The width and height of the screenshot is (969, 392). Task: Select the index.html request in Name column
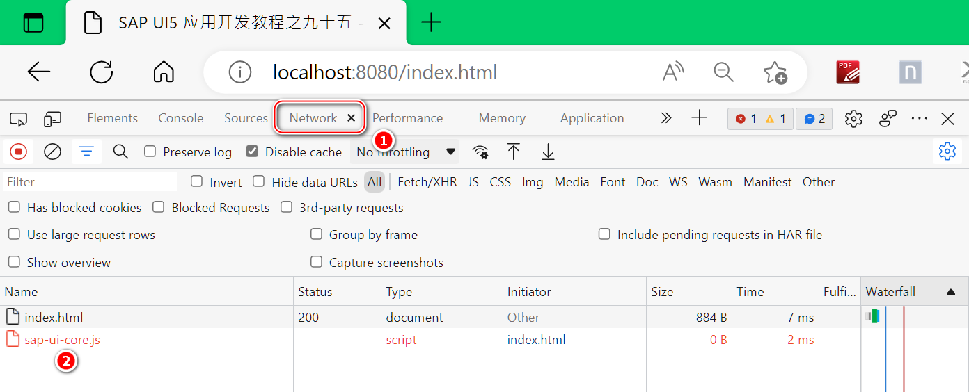tap(54, 318)
